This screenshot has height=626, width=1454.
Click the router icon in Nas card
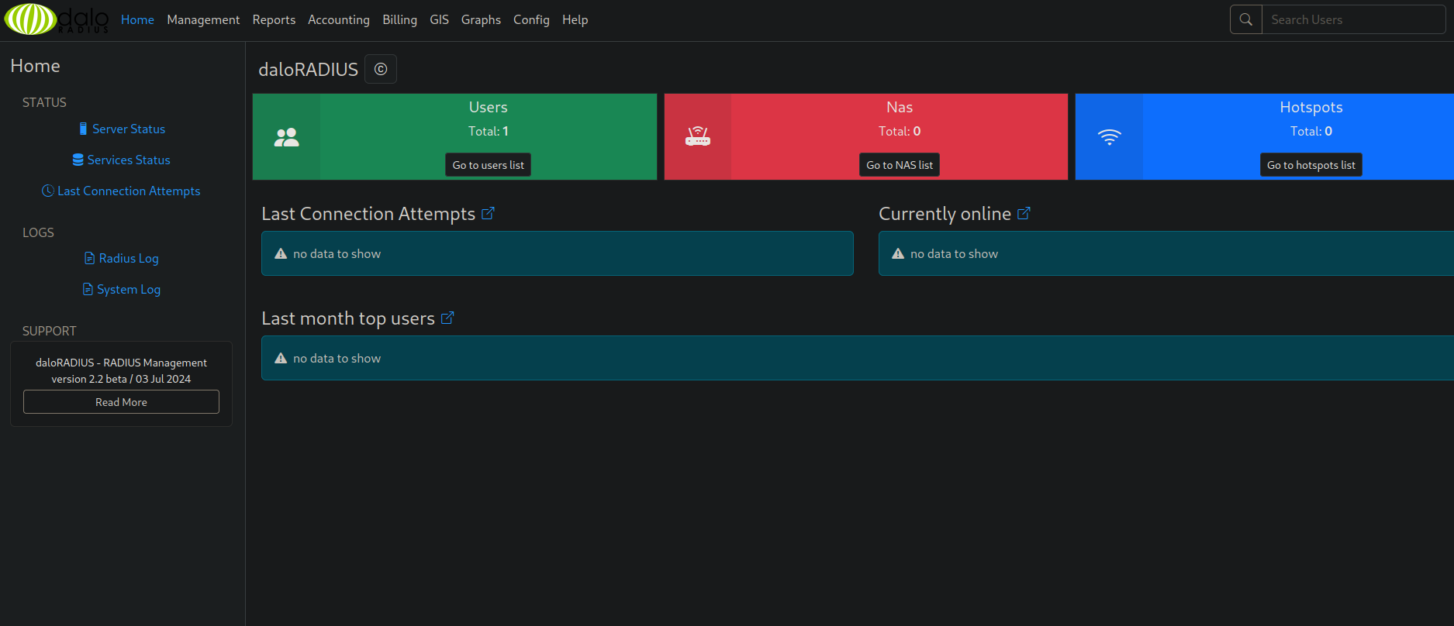coord(698,137)
